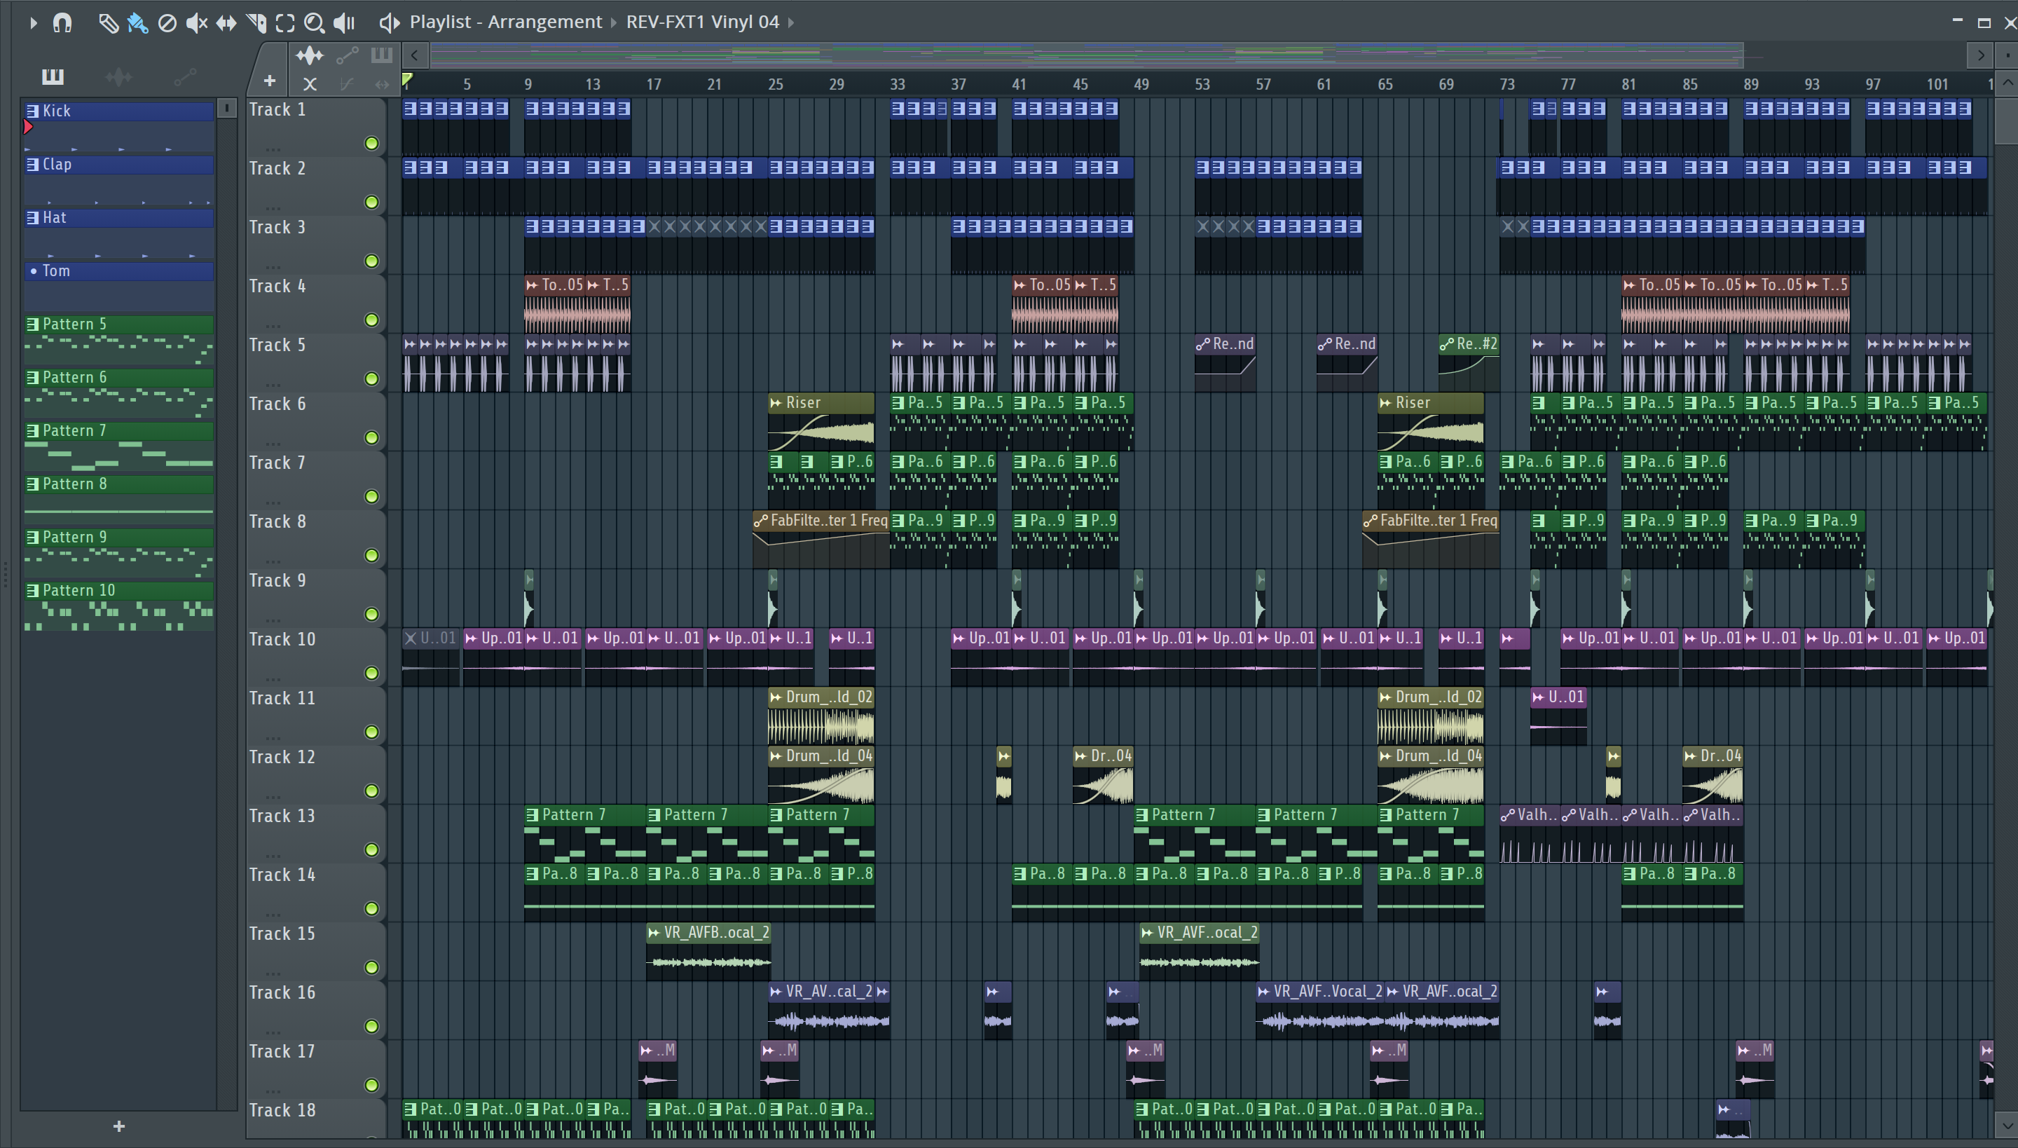Select the Paint brush tool
The height and width of the screenshot is (1148, 2018).
point(137,23)
